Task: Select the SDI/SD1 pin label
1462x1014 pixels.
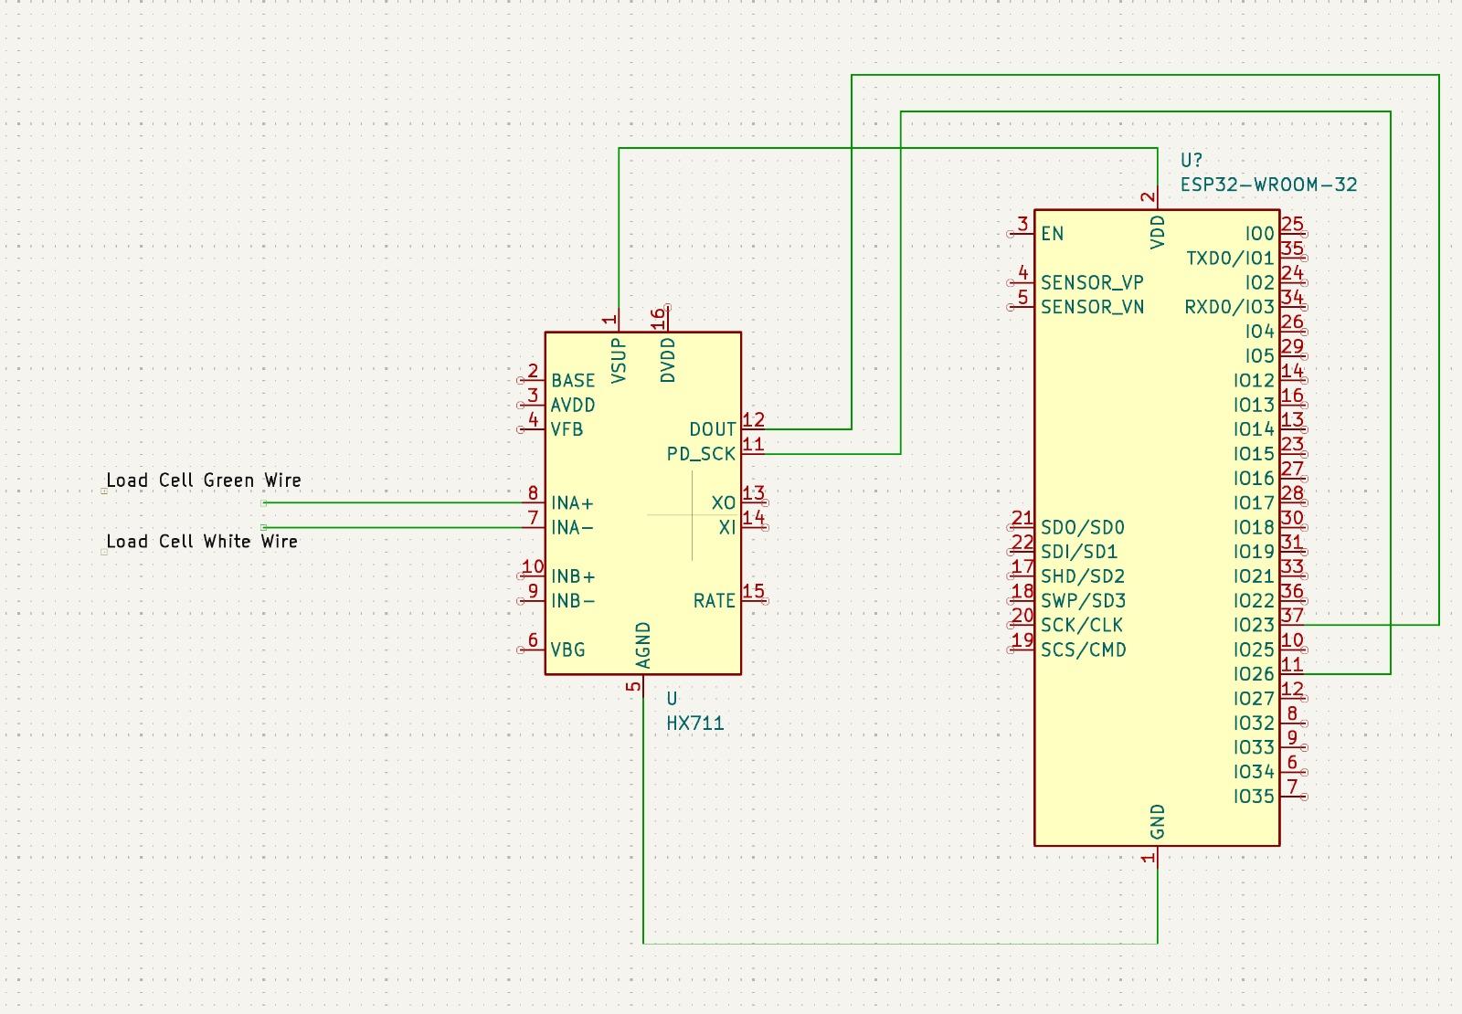Action: pos(1079,553)
